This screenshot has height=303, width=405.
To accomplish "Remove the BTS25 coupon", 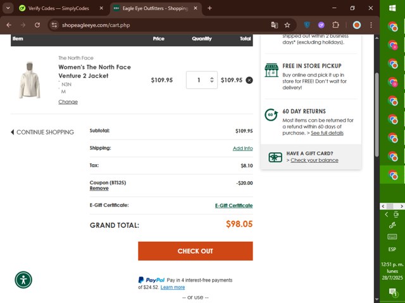I will [x=99, y=188].
